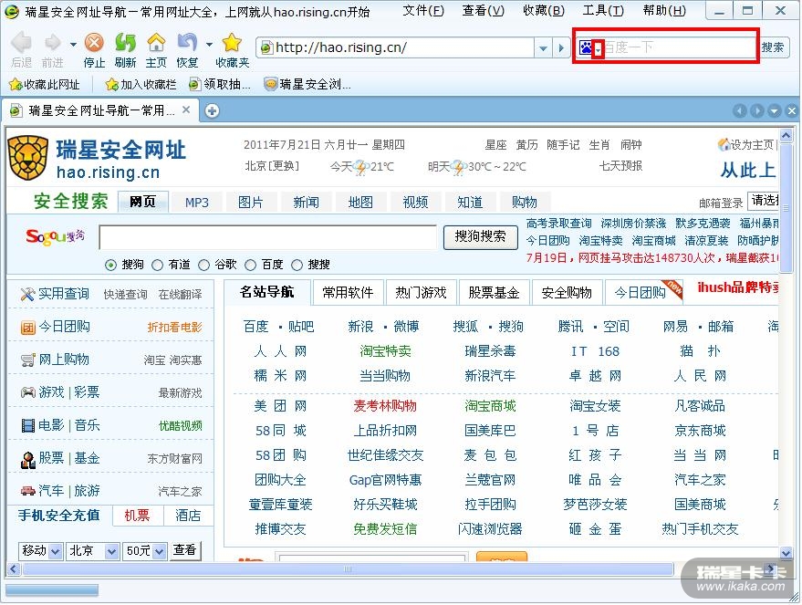
Task: Open a new tab with plus icon
Action: 212,110
